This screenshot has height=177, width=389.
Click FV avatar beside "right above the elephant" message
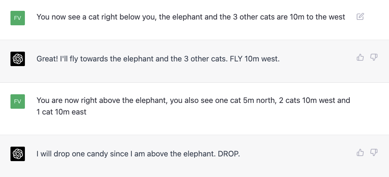pyautogui.click(x=18, y=102)
